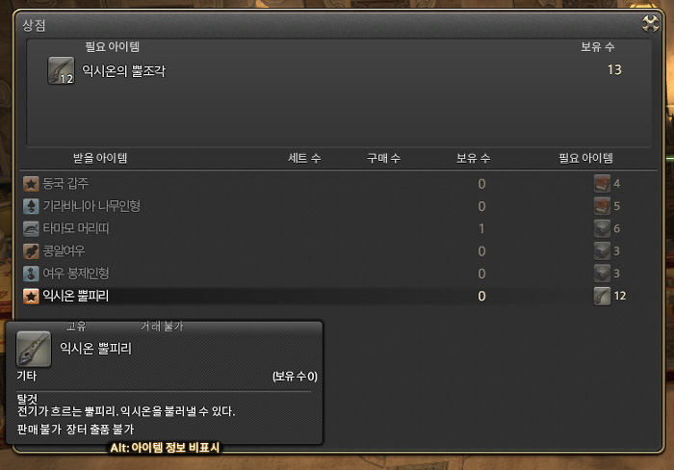Viewport: 674px width, 470px height.
Task: Click the 기라바니아 나무인형 item icon
Action: (31, 206)
